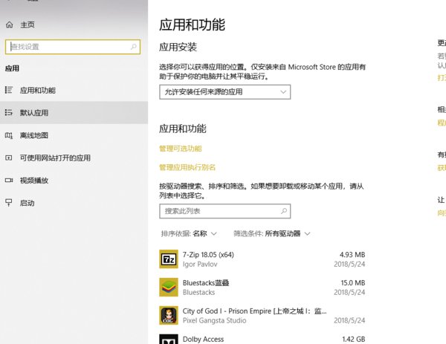The width and height of the screenshot is (446, 344).
Task: Open the 管理应用执行别名 link
Action: coord(187,167)
